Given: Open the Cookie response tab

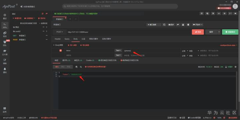Looking at the screenshot, I should [90, 60].
